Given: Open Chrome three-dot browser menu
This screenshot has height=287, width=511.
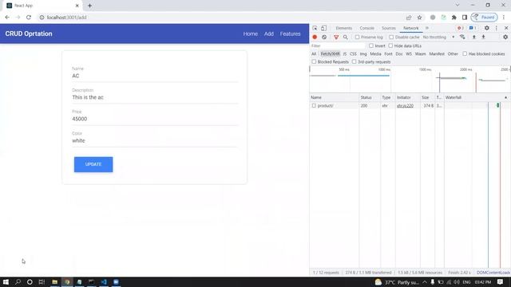Looking at the screenshot, I should pyautogui.click(x=504, y=18).
